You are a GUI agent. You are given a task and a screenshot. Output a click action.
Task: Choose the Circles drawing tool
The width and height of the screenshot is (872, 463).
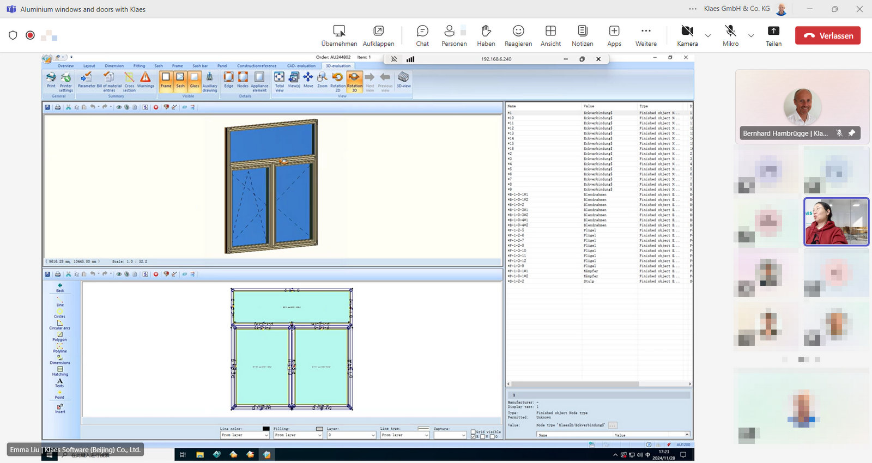click(x=59, y=313)
